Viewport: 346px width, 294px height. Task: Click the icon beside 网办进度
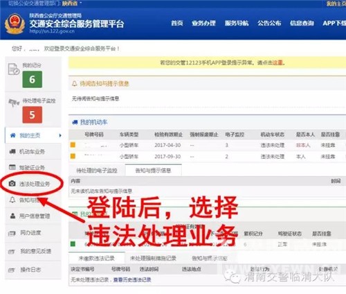[x=12, y=234]
